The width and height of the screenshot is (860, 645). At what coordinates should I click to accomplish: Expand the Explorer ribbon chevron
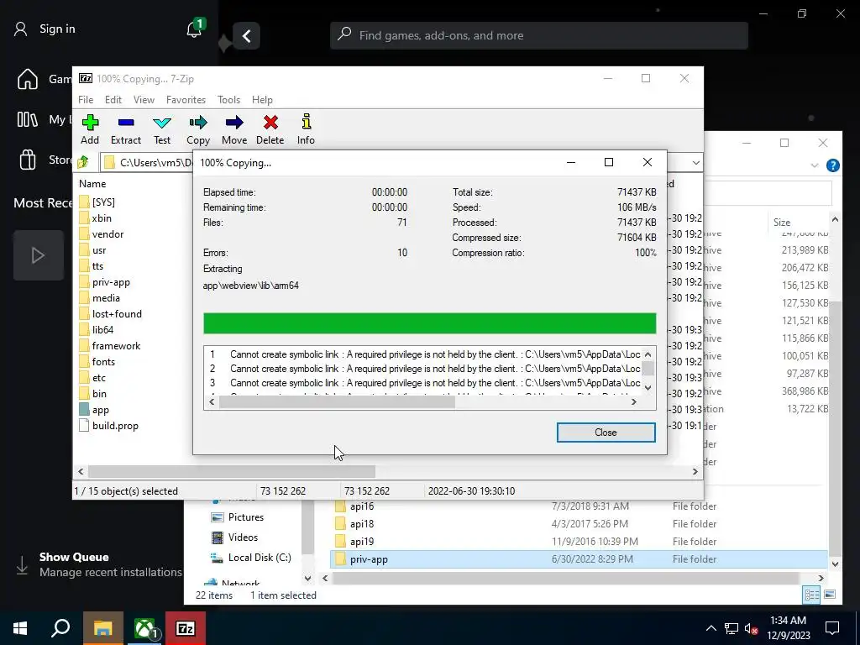(815, 165)
